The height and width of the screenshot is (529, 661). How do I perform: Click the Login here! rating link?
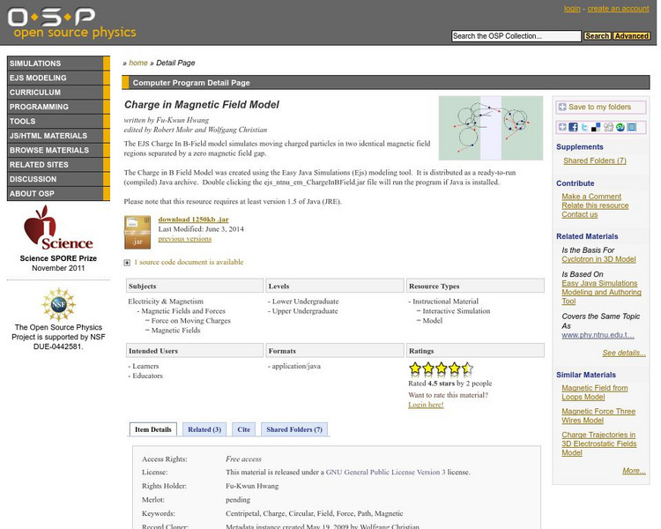[426, 405]
